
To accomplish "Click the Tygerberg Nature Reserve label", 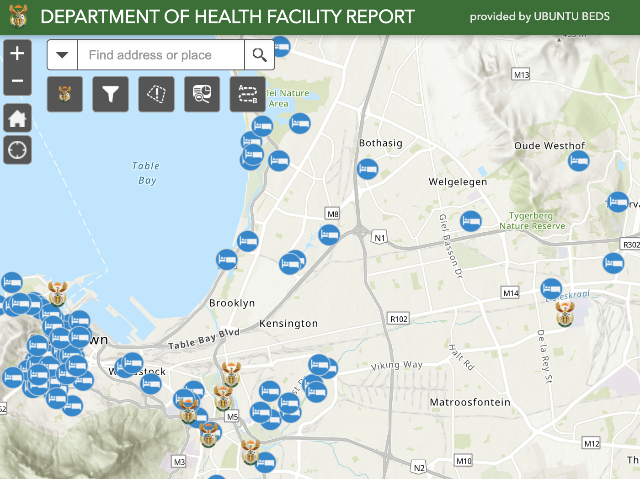I will (x=532, y=221).
